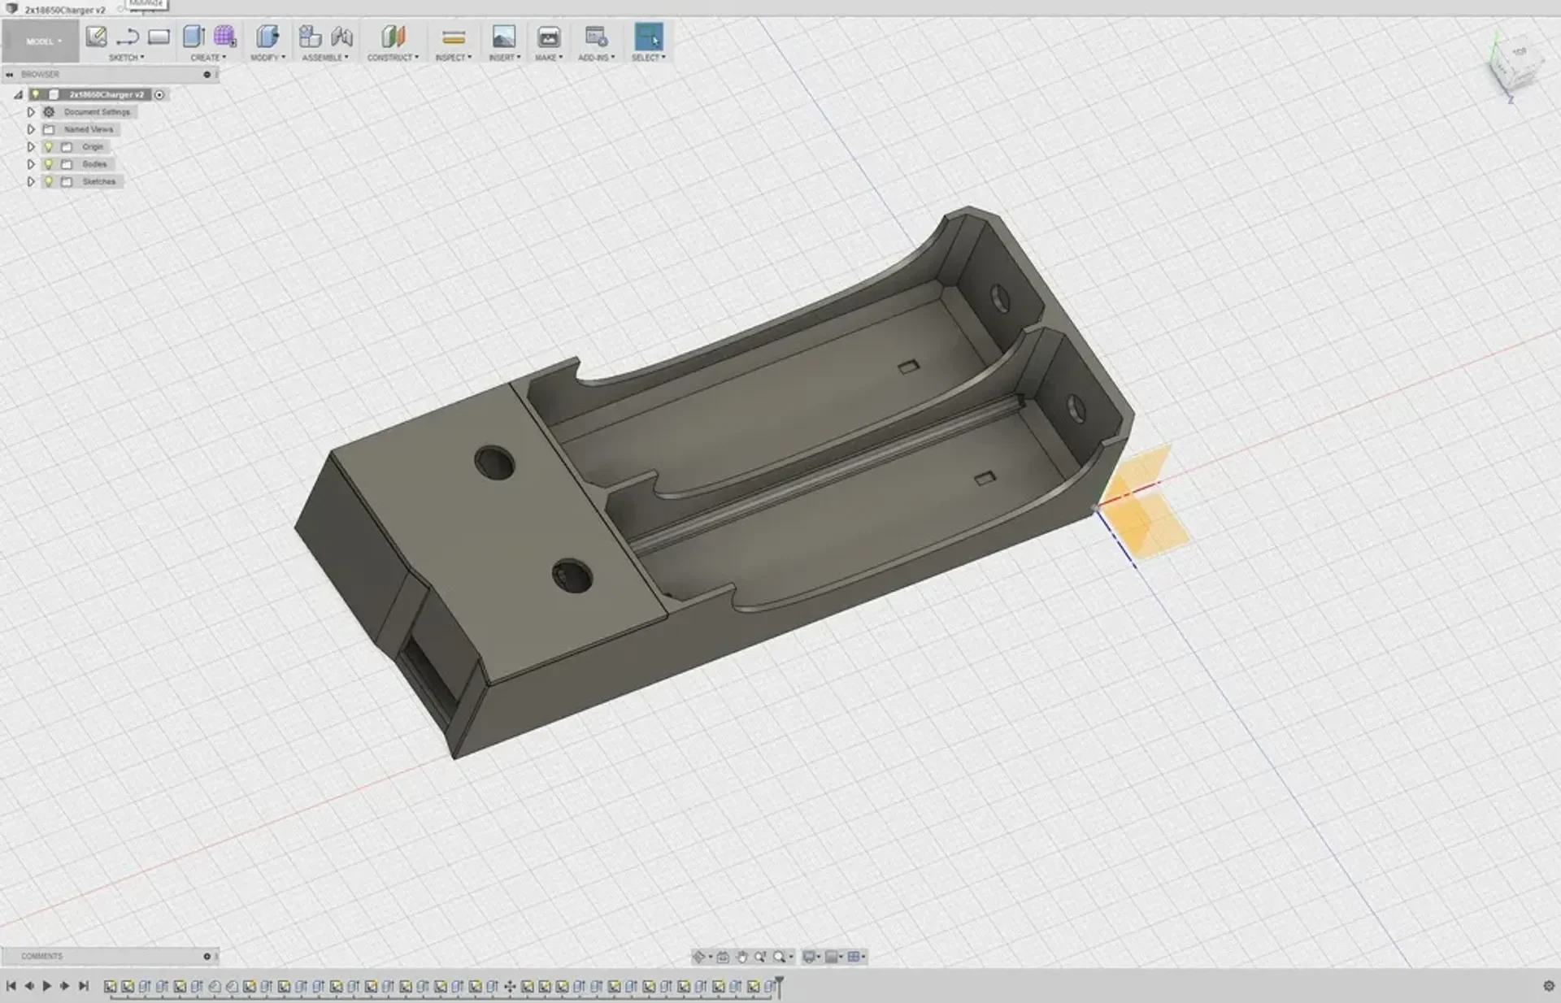Viewport: 1561px width, 1003px height.
Task: Click the Fit zoom magnifier icon
Action: point(779,957)
